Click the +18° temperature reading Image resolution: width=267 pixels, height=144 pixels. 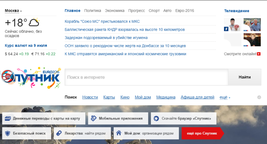pos(16,23)
